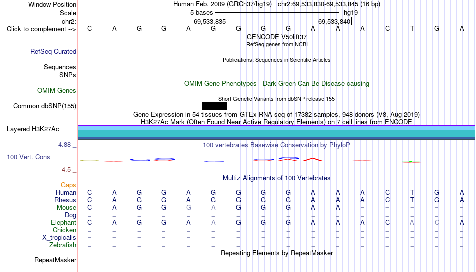The width and height of the screenshot is (476, 272).
Task: Select the X_tropicalis species row label
Action: point(59,238)
